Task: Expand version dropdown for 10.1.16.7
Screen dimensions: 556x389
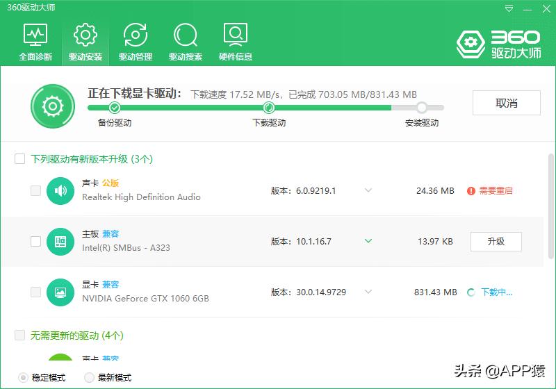Action: pos(368,241)
